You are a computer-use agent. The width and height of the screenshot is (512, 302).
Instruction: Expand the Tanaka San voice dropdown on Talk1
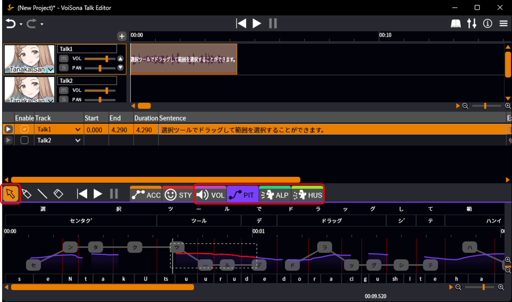click(50, 70)
